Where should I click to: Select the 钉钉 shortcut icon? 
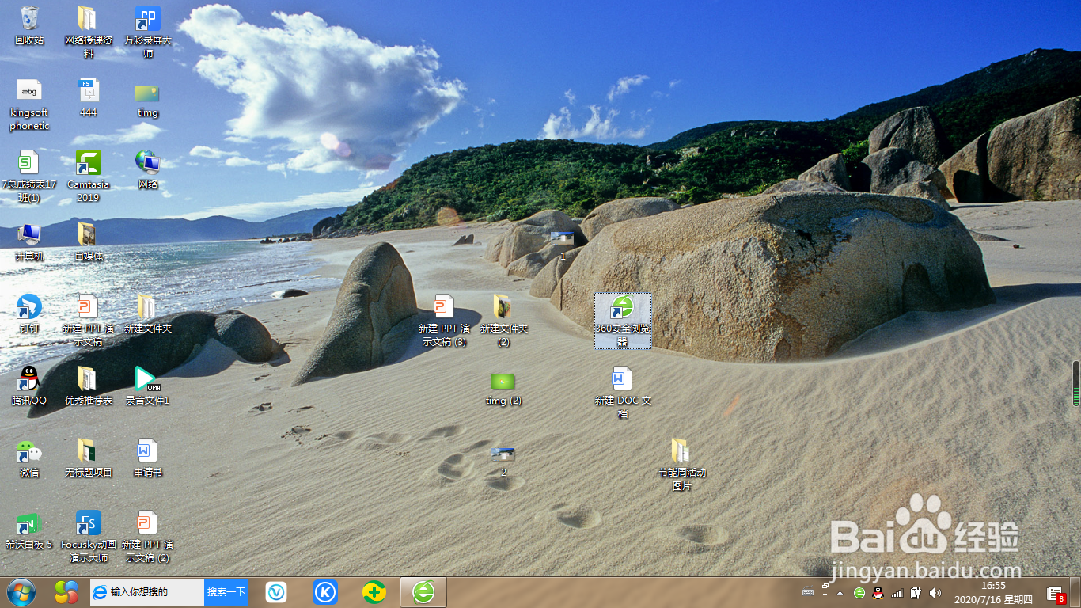coord(29,313)
